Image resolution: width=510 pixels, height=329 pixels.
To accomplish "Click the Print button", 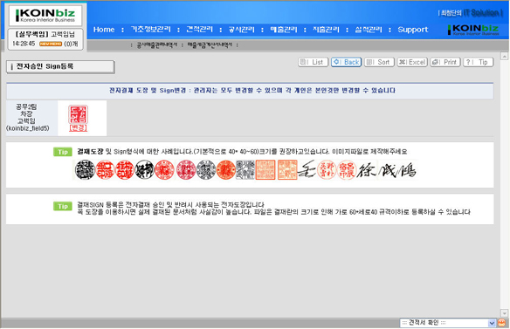I will pos(445,62).
